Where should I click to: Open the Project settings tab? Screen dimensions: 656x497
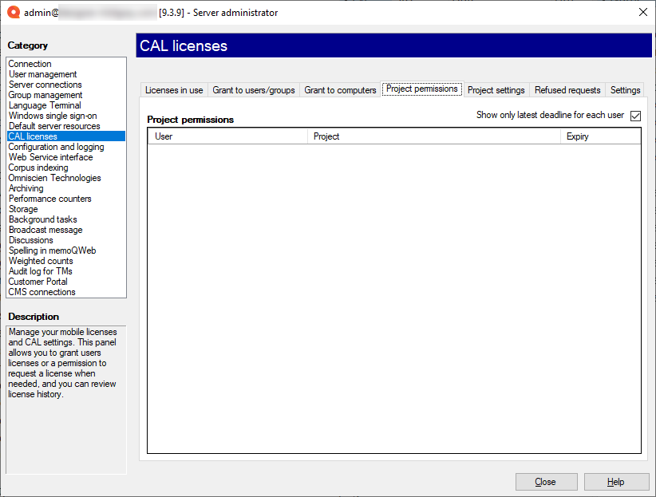(496, 90)
